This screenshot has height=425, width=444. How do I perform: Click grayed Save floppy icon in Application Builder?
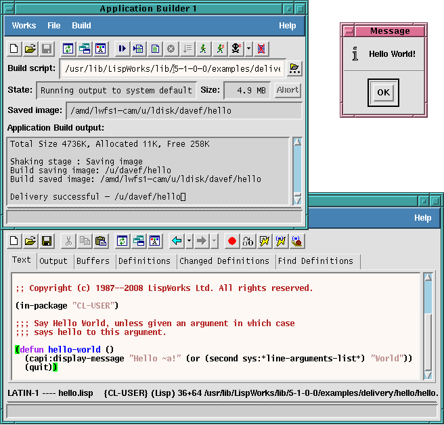pyautogui.click(x=47, y=49)
